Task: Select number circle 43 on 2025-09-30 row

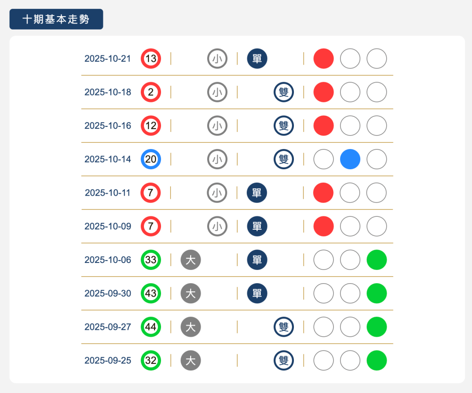Action: pyautogui.click(x=151, y=293)
